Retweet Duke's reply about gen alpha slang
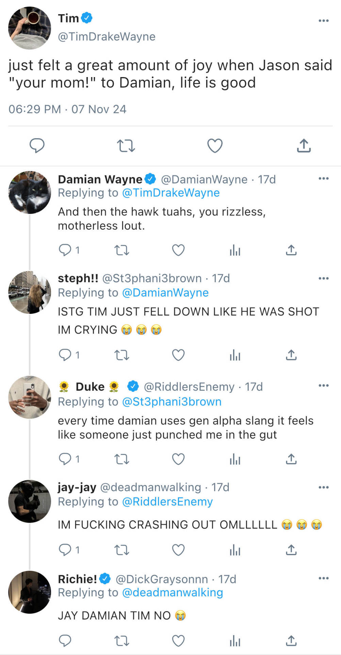 tap(121, 459)
